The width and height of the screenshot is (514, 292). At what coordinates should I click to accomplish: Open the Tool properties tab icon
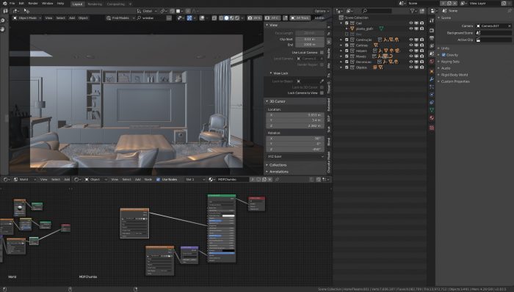[432, 21]
